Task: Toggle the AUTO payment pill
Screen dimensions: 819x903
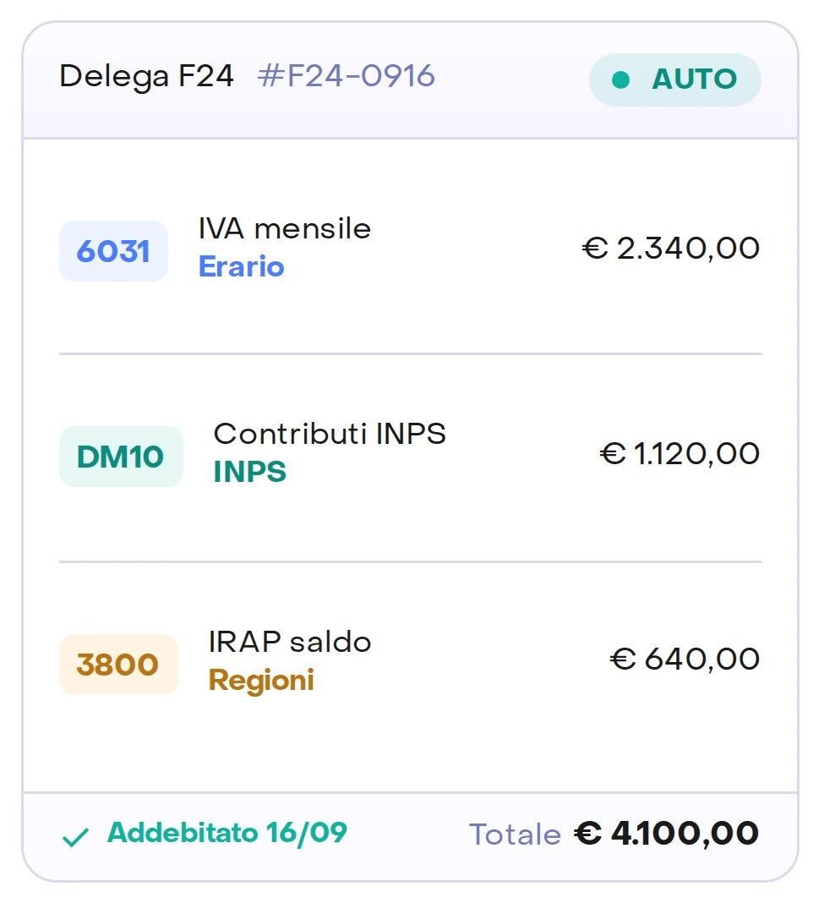Action: pos(675,79)
